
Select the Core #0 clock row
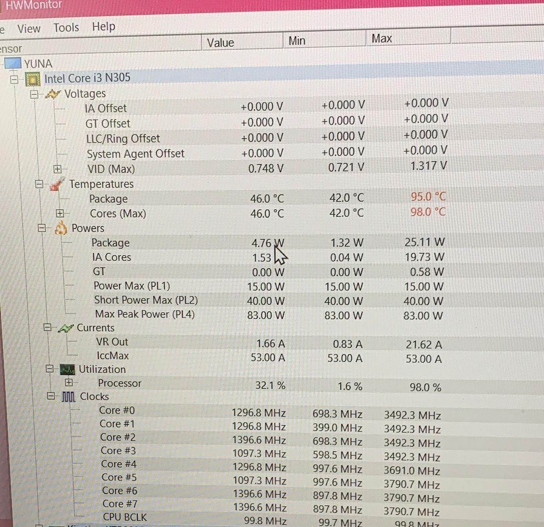117,410
